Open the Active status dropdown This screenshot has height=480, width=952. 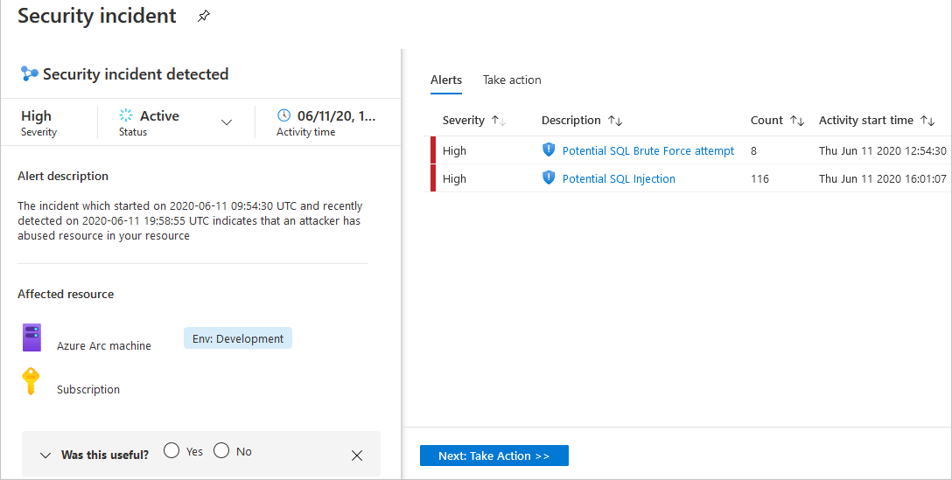pos(227,122)
